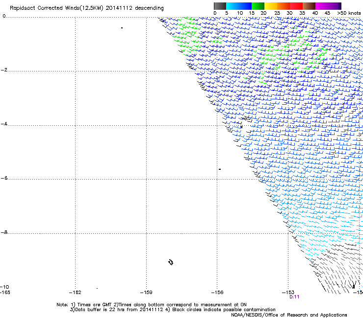Image resolution: width=363 pixels, height=318 pixels.
Task: Click the longitude label '-156'
Action: (x=217, y=293)
